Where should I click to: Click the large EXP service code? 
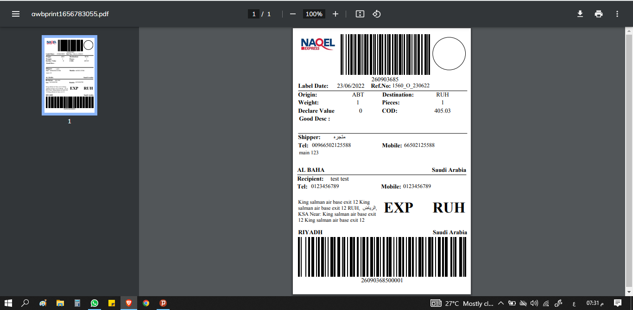pyautogui.click(x=399, y=208)
